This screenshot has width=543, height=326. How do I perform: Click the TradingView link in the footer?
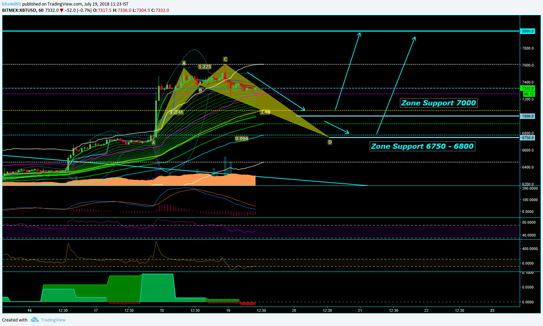pyautogui.click(x=53, y=320)
